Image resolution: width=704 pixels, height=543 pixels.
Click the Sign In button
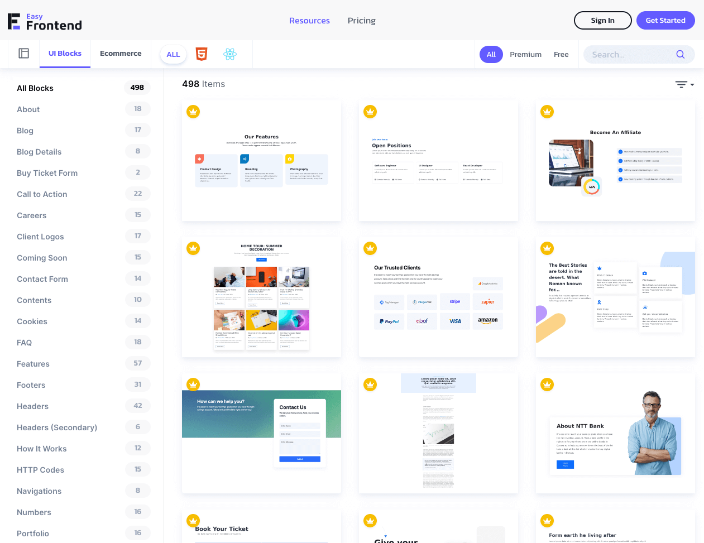click(602, 20)
